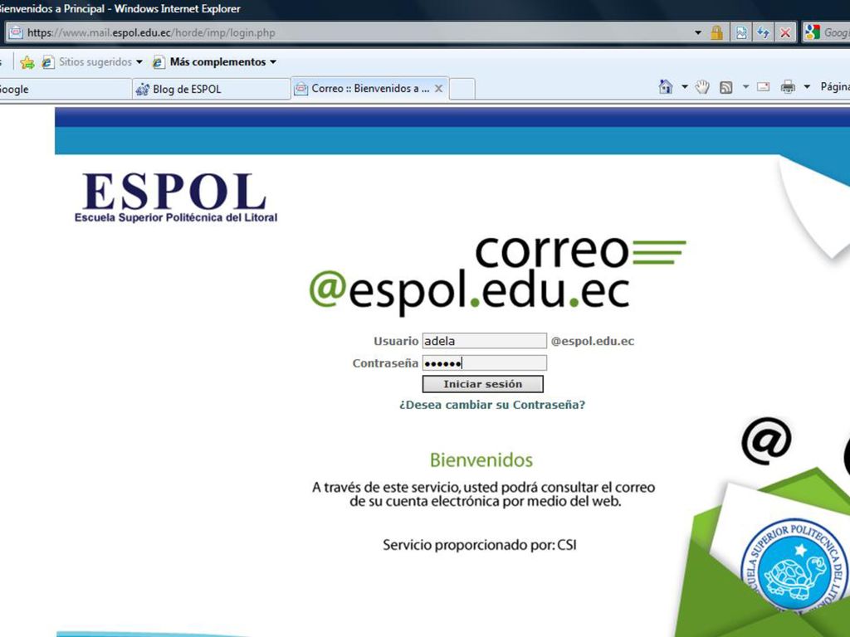Click the Correo tab mail favicon

pos(300,89)
